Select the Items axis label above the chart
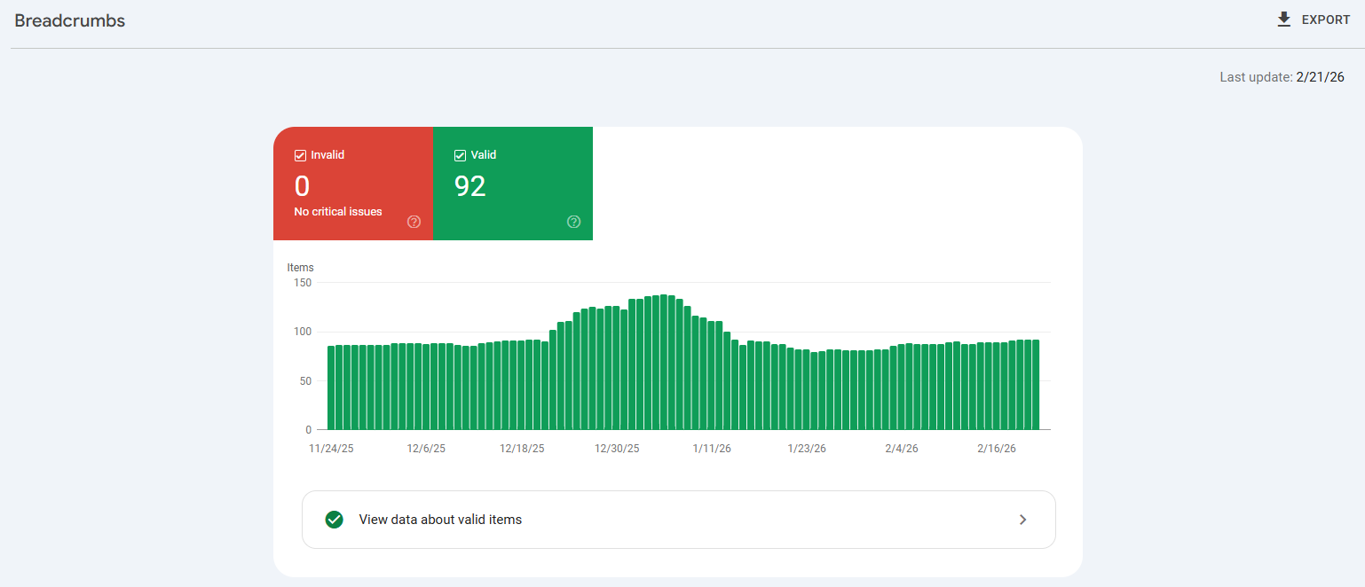The height and width of the screenshot is (587, 1365). [x=300, y=267]
